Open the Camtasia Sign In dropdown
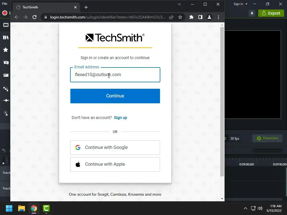 (x=240, y=4)
